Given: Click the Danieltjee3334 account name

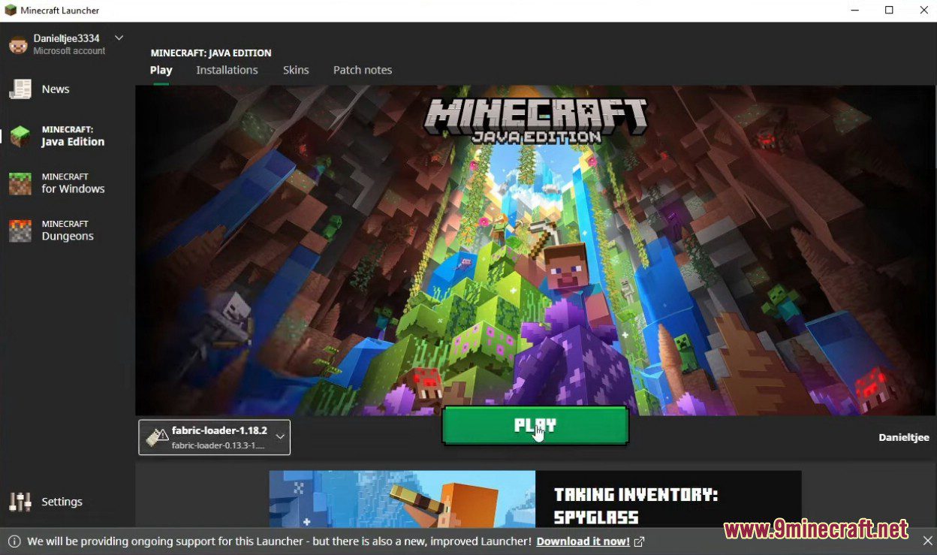Looking at the screenshot, I should (66, 38).
